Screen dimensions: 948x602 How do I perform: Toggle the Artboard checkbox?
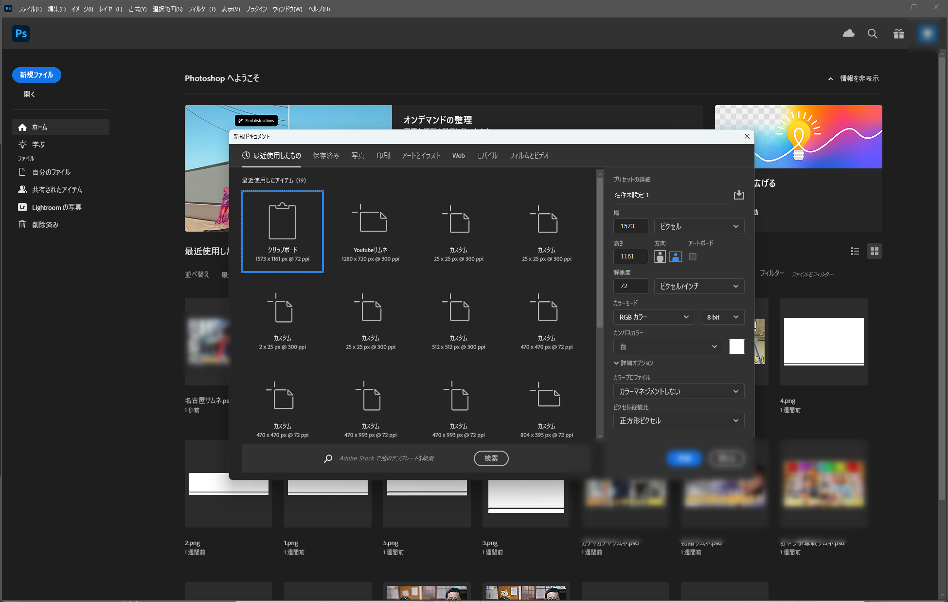pos(693,256)
